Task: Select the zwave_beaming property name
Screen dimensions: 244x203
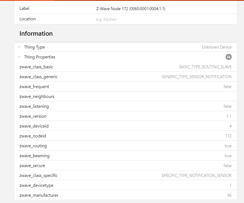Action: coord(35,156)
